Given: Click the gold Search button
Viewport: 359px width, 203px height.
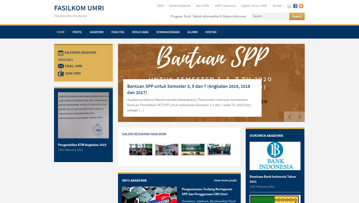Looking at the screenshot, I should (x=297, y=16).
